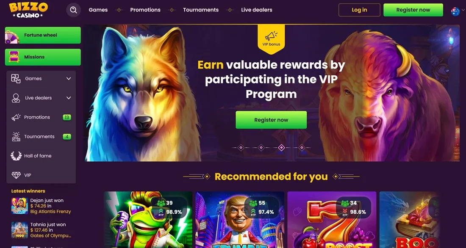
Task: Click the VIP diamond icon in sidebar
Action: click(16, 175)
